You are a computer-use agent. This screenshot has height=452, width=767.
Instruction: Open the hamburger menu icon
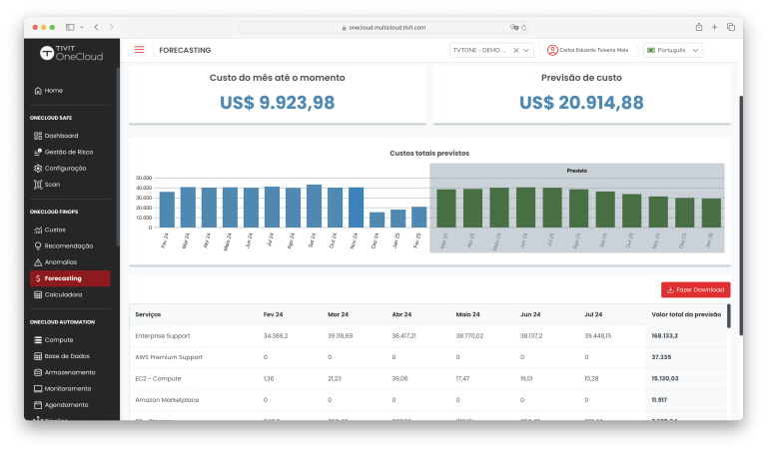coord(139,50)
